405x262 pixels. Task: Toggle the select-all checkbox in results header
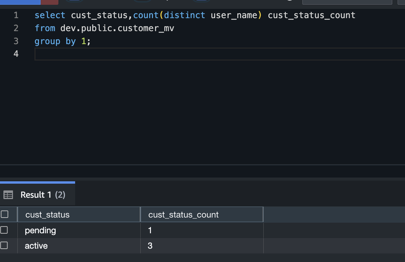pyautogui.click(x=4, y=214)
